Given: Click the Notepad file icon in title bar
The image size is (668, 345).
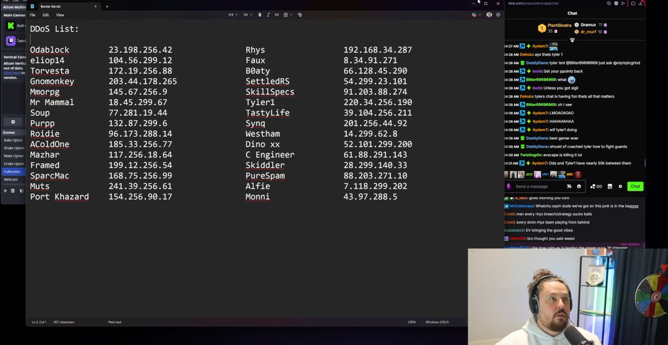Looking at the screenshot, I should [x=33, y=6].
